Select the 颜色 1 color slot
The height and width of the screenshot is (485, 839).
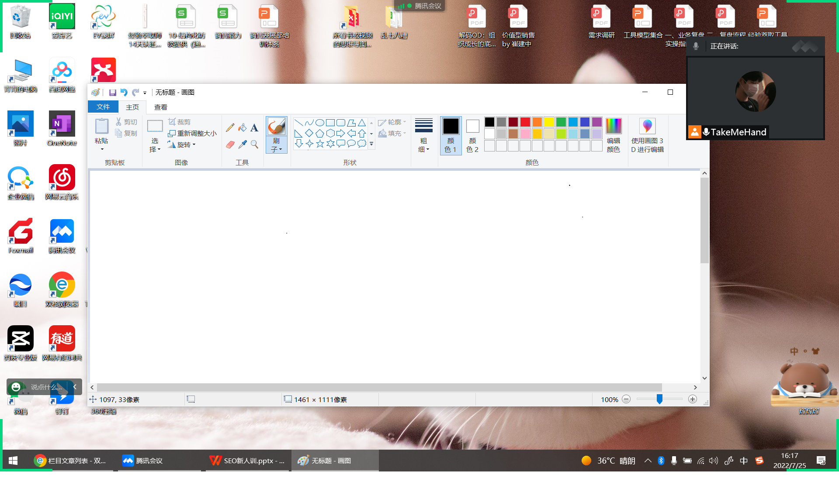[x=451, y=136]
